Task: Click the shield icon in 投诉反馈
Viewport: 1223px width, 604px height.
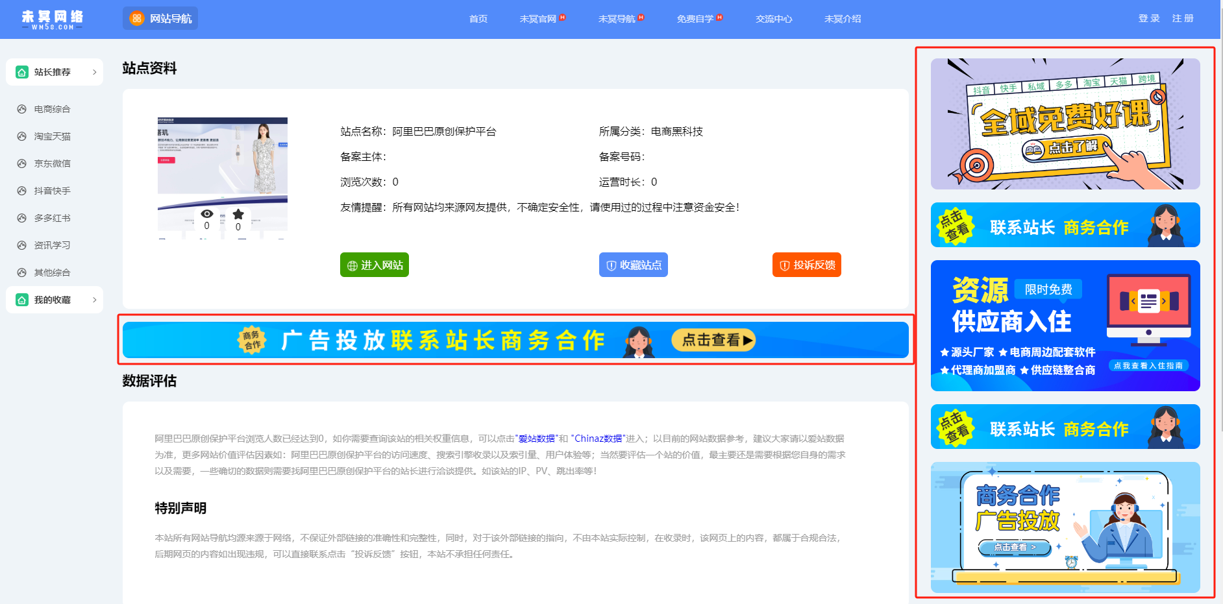Action: (784, 265)
